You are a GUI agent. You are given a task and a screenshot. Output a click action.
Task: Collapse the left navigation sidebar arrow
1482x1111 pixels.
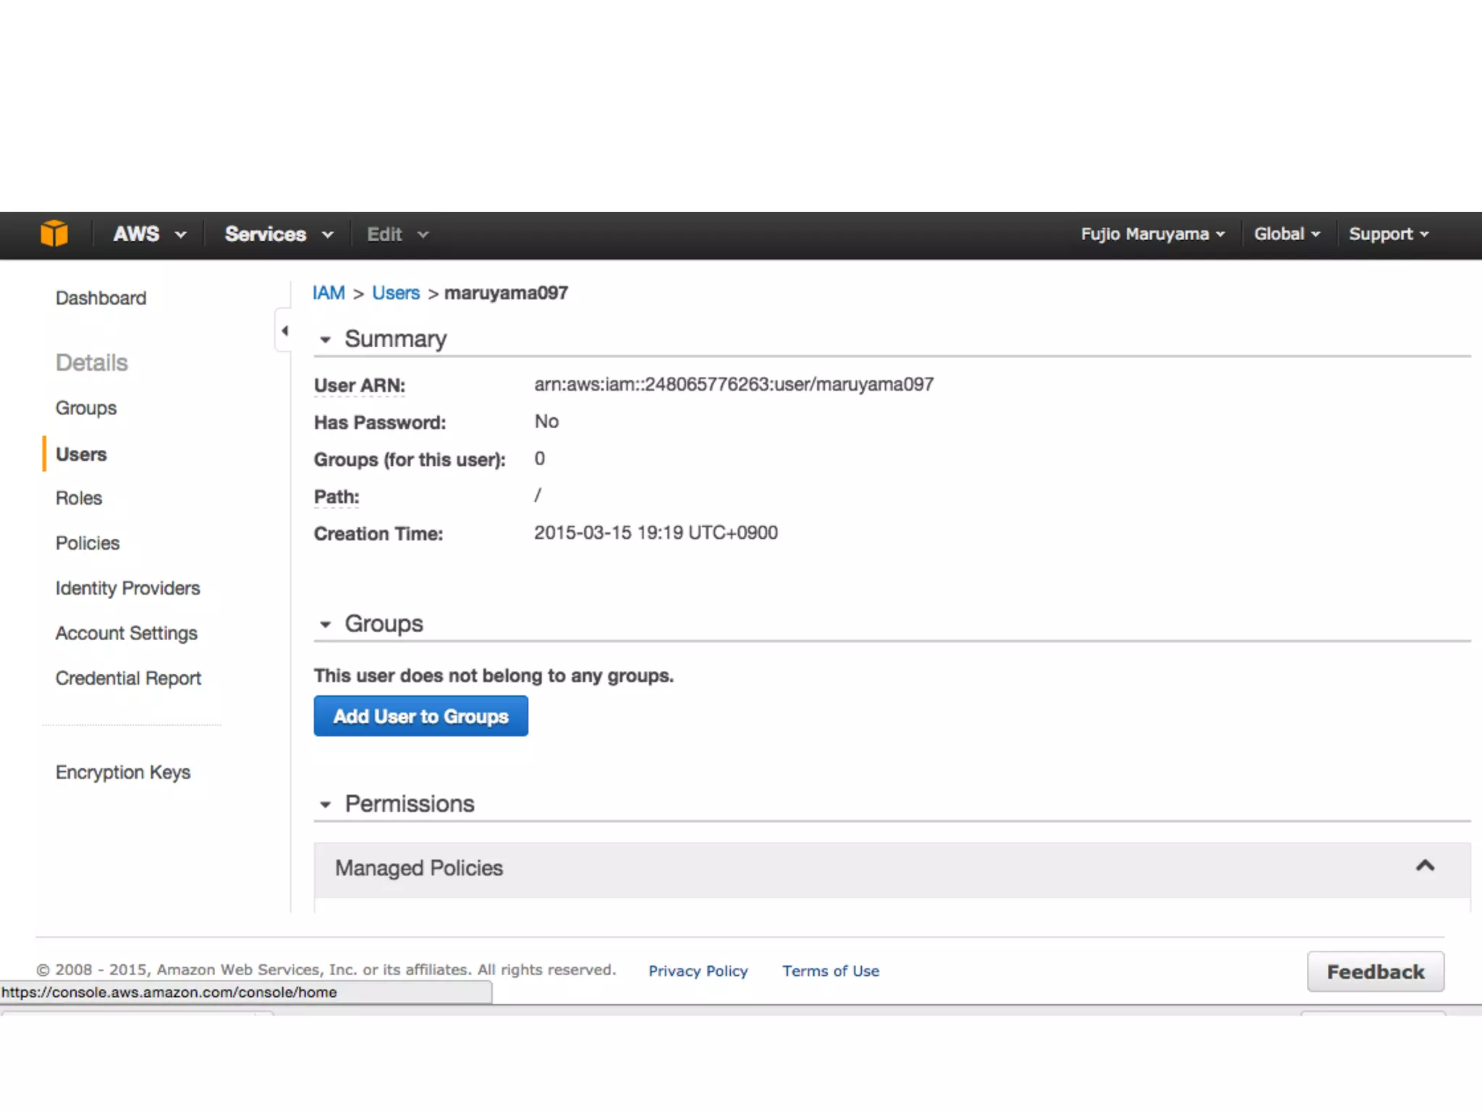pos(284,331)
